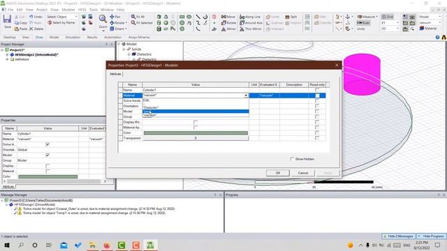
Task: Toggle Read-only checkbox for Name row
Action: tap(317, 90)
